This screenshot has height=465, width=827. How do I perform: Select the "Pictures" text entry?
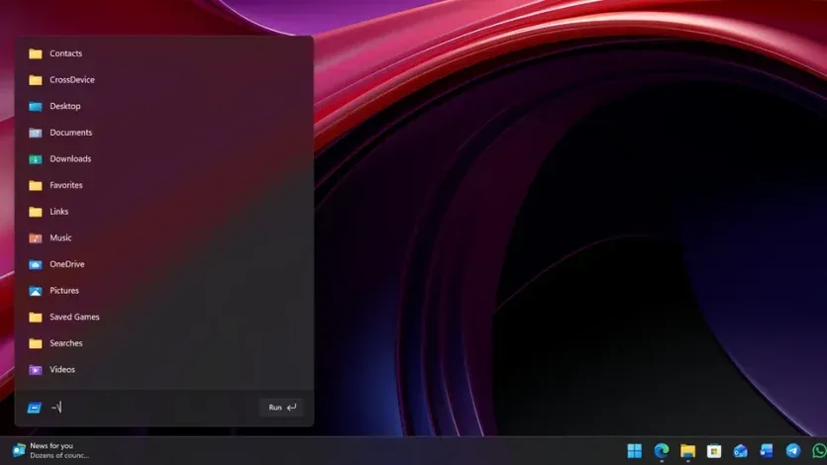pyautogui.click(x=64, y=291)
